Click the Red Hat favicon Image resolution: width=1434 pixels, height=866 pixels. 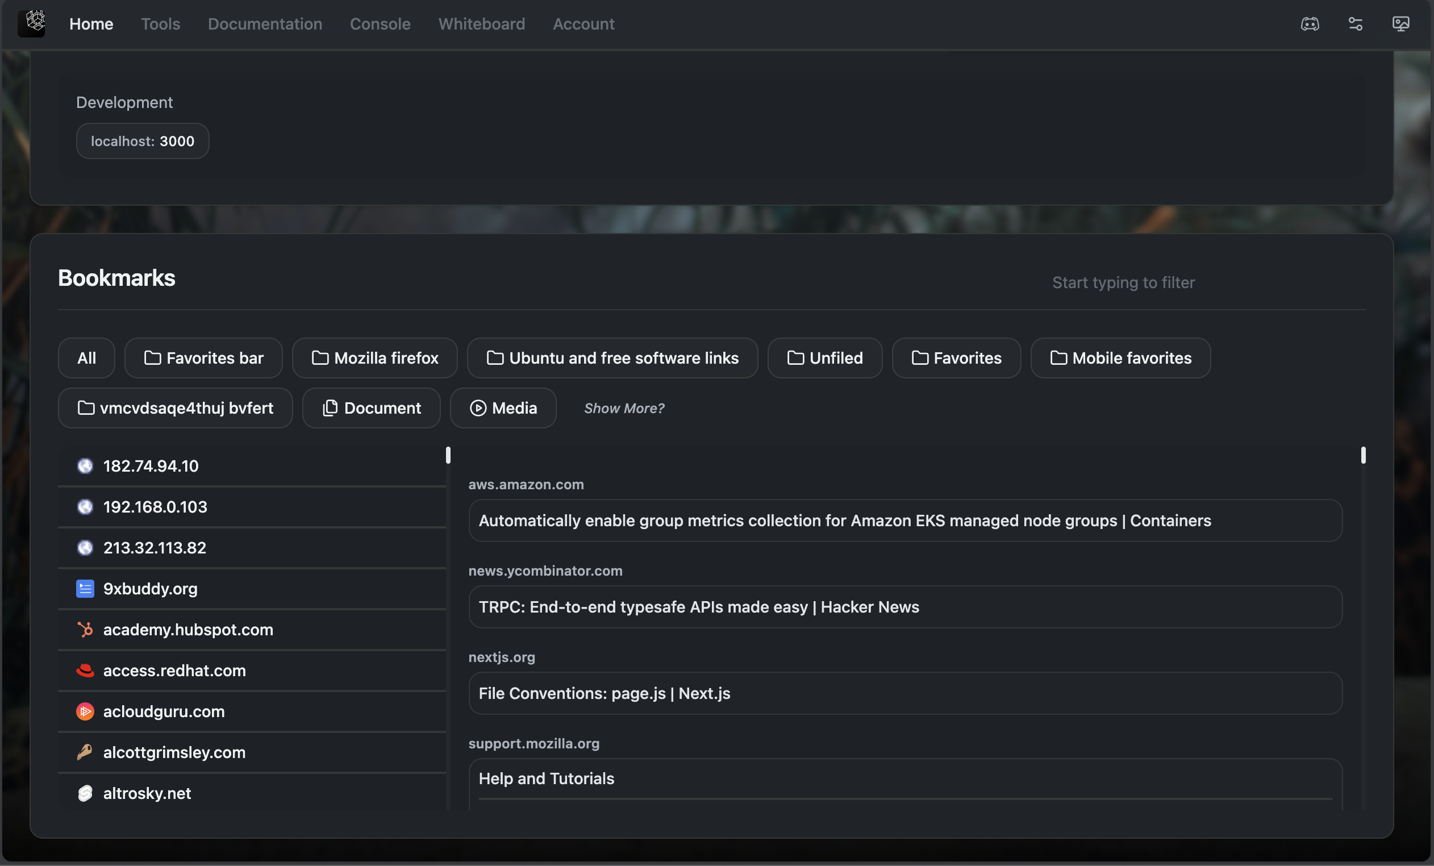(85, 671)
